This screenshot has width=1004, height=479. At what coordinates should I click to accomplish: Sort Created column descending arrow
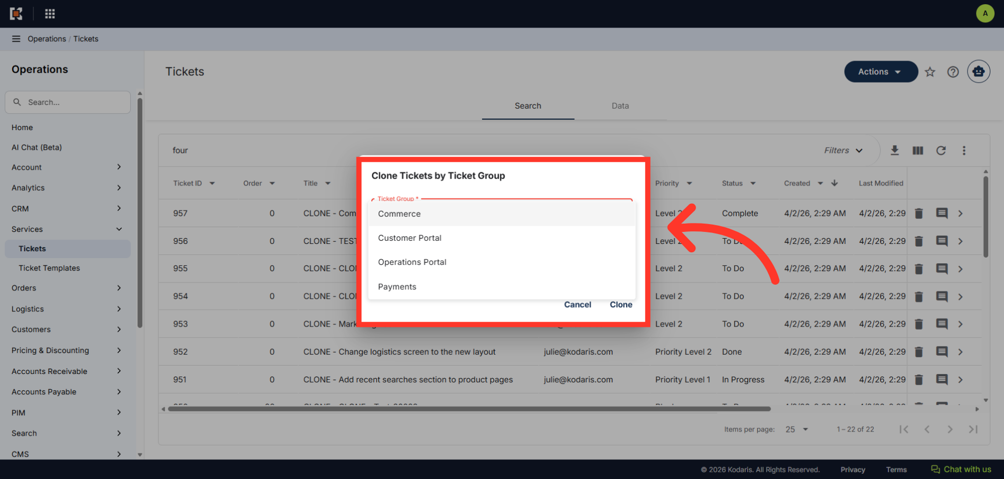(x=835, y=183)
